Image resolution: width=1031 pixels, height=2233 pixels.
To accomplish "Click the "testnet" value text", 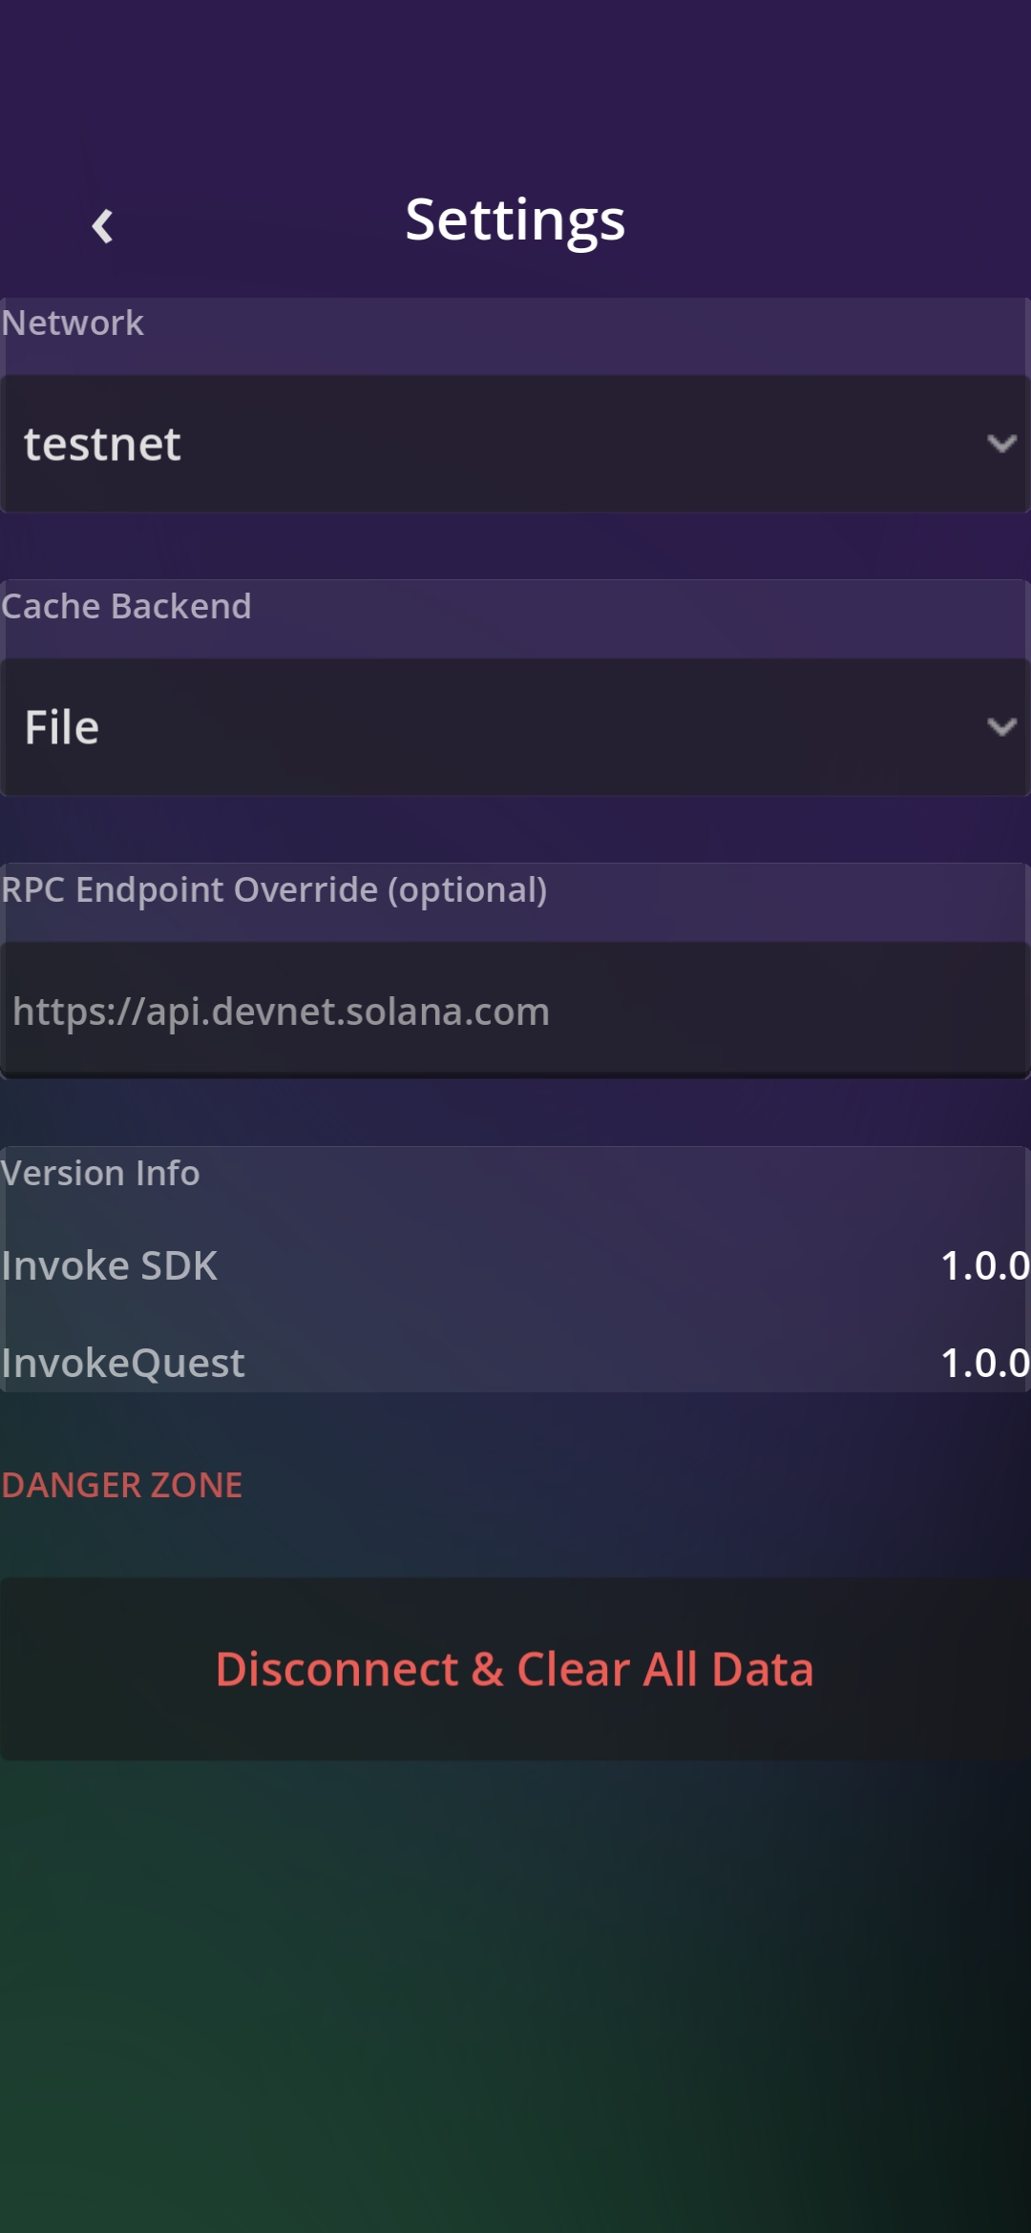I will (x=102, y=445).
